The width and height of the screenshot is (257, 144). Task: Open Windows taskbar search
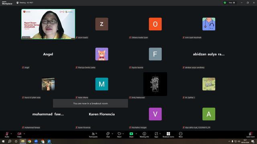pyautogui.click(x=10, y=141)
